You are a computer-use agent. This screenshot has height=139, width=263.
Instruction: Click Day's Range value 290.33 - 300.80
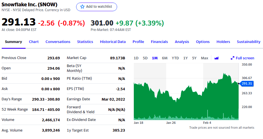46,99
